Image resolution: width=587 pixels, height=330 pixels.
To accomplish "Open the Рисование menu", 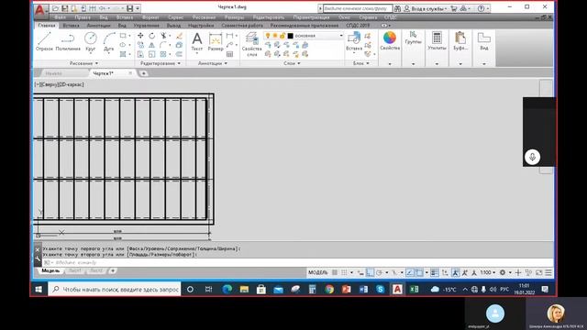I will tap(204, 17).
